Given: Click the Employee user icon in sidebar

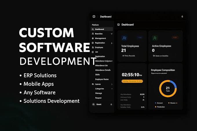Looking at the screenshot, I should (93, 47).
